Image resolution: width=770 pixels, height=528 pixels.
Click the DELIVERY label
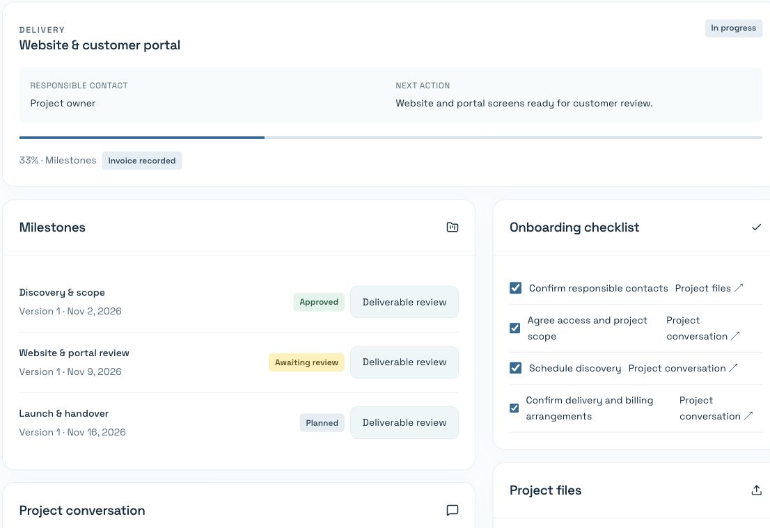[x=42, y=30]
